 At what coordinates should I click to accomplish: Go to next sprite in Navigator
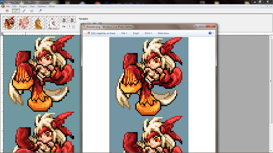101,23
